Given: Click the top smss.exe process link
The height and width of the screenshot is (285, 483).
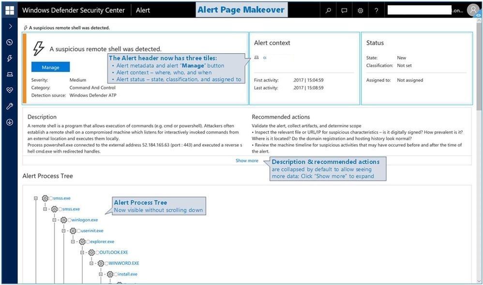Looking at the screenshot, I should 62,198.
